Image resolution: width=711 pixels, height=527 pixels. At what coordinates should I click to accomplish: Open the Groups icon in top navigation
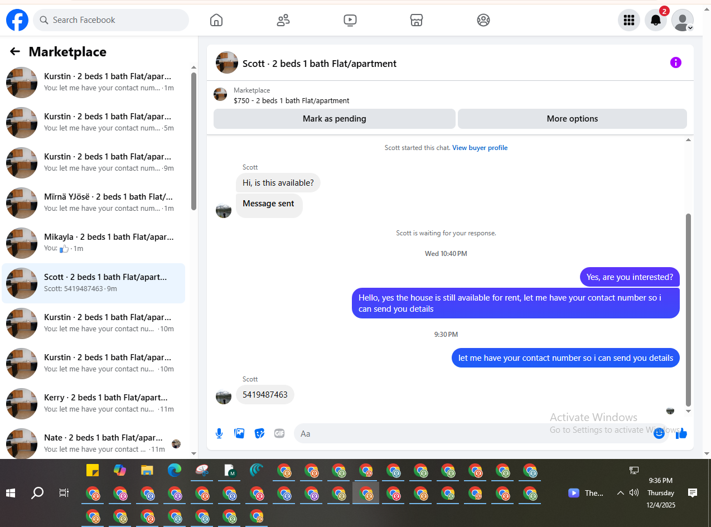[483, 20]
